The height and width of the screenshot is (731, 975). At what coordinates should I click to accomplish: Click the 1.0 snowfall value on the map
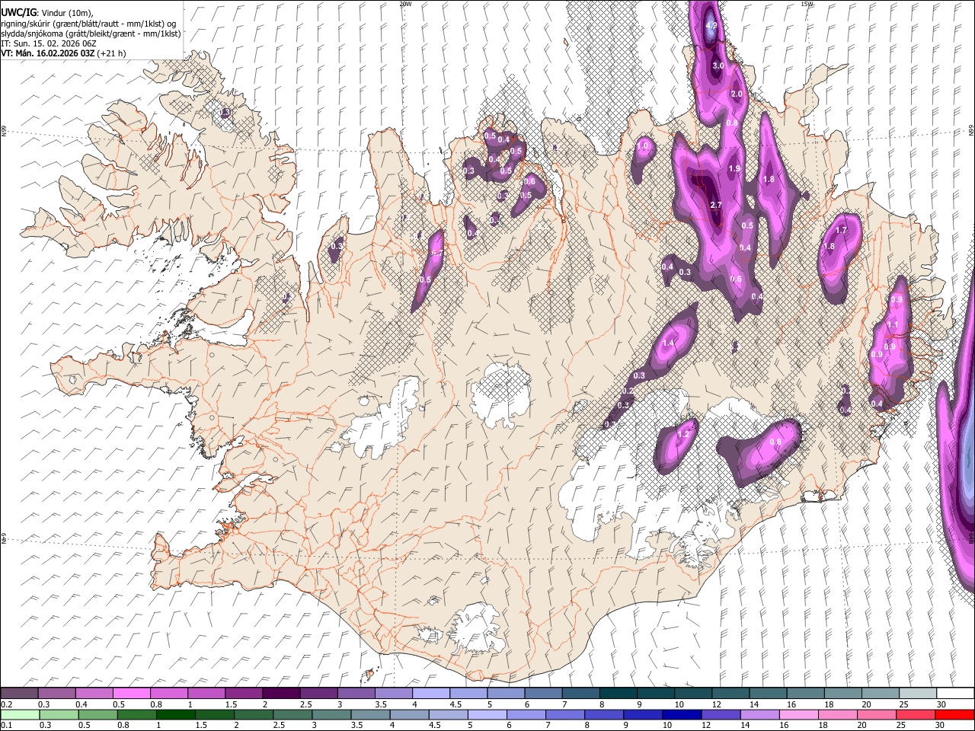(x=643, y=146)
